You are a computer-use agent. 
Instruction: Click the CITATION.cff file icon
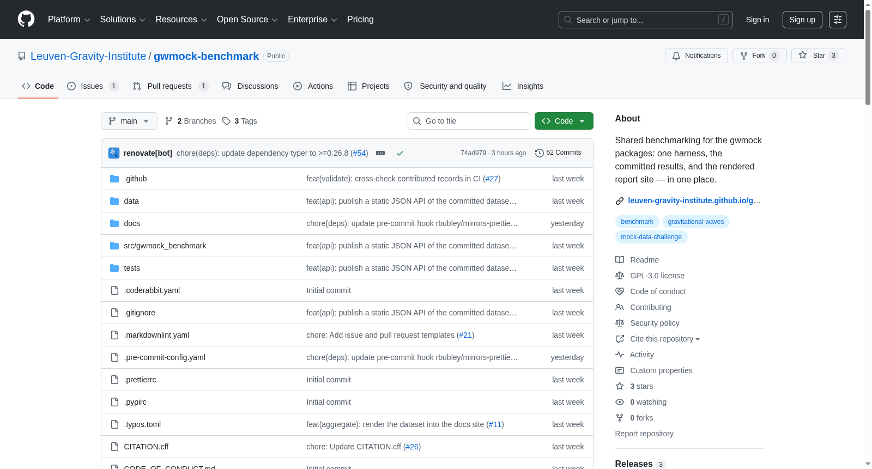[x=114, y=447]
